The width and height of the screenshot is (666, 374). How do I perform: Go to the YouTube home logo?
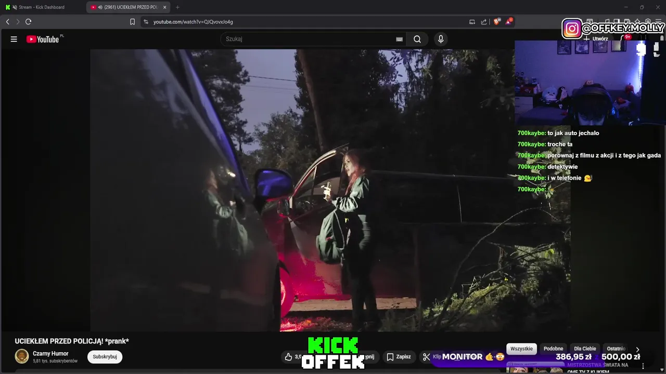point(43,39)
